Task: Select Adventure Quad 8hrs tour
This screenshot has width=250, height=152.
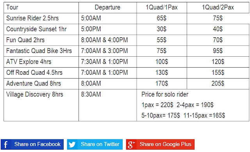Action: click(x=34, y=83)
